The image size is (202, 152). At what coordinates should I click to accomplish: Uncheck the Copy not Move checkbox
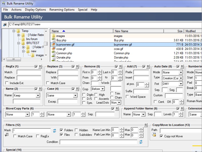(x=161, y=136)
